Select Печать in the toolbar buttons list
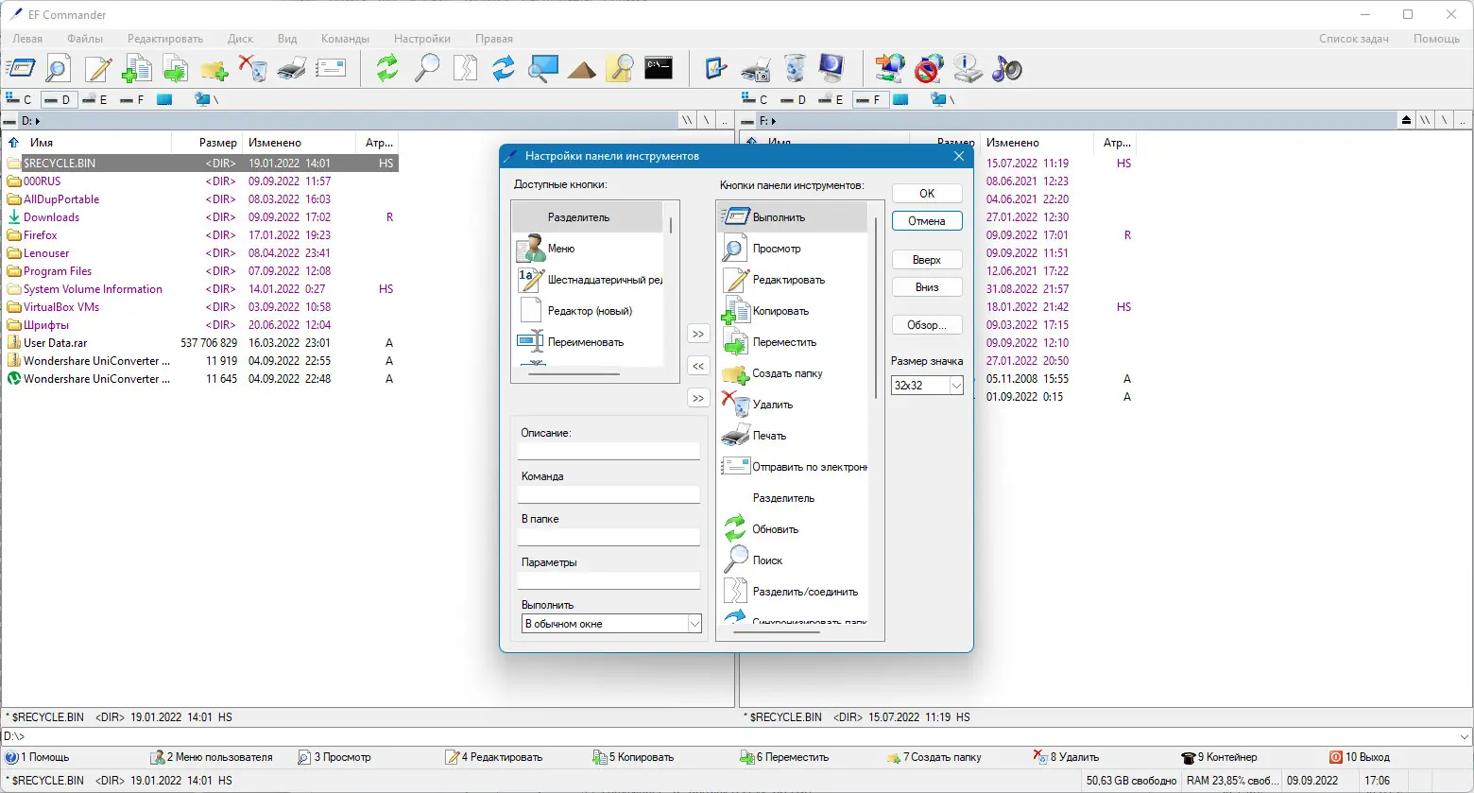1474x793 pixels. click(793, 436)
